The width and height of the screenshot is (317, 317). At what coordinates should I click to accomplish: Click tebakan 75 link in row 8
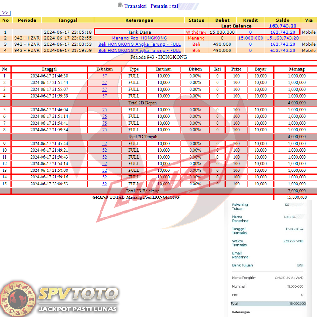click(104, 130)
